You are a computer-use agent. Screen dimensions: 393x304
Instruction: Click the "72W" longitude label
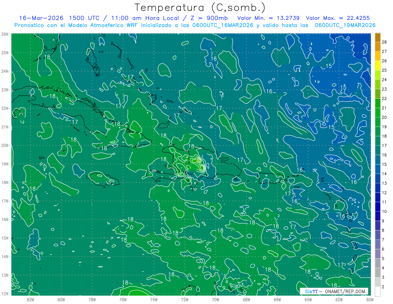185,299
